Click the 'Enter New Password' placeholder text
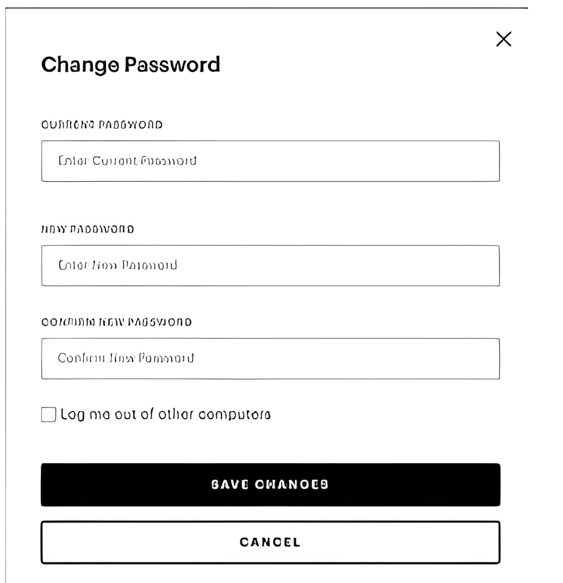This screenshot has height=583, width=563. pos(118,265)
